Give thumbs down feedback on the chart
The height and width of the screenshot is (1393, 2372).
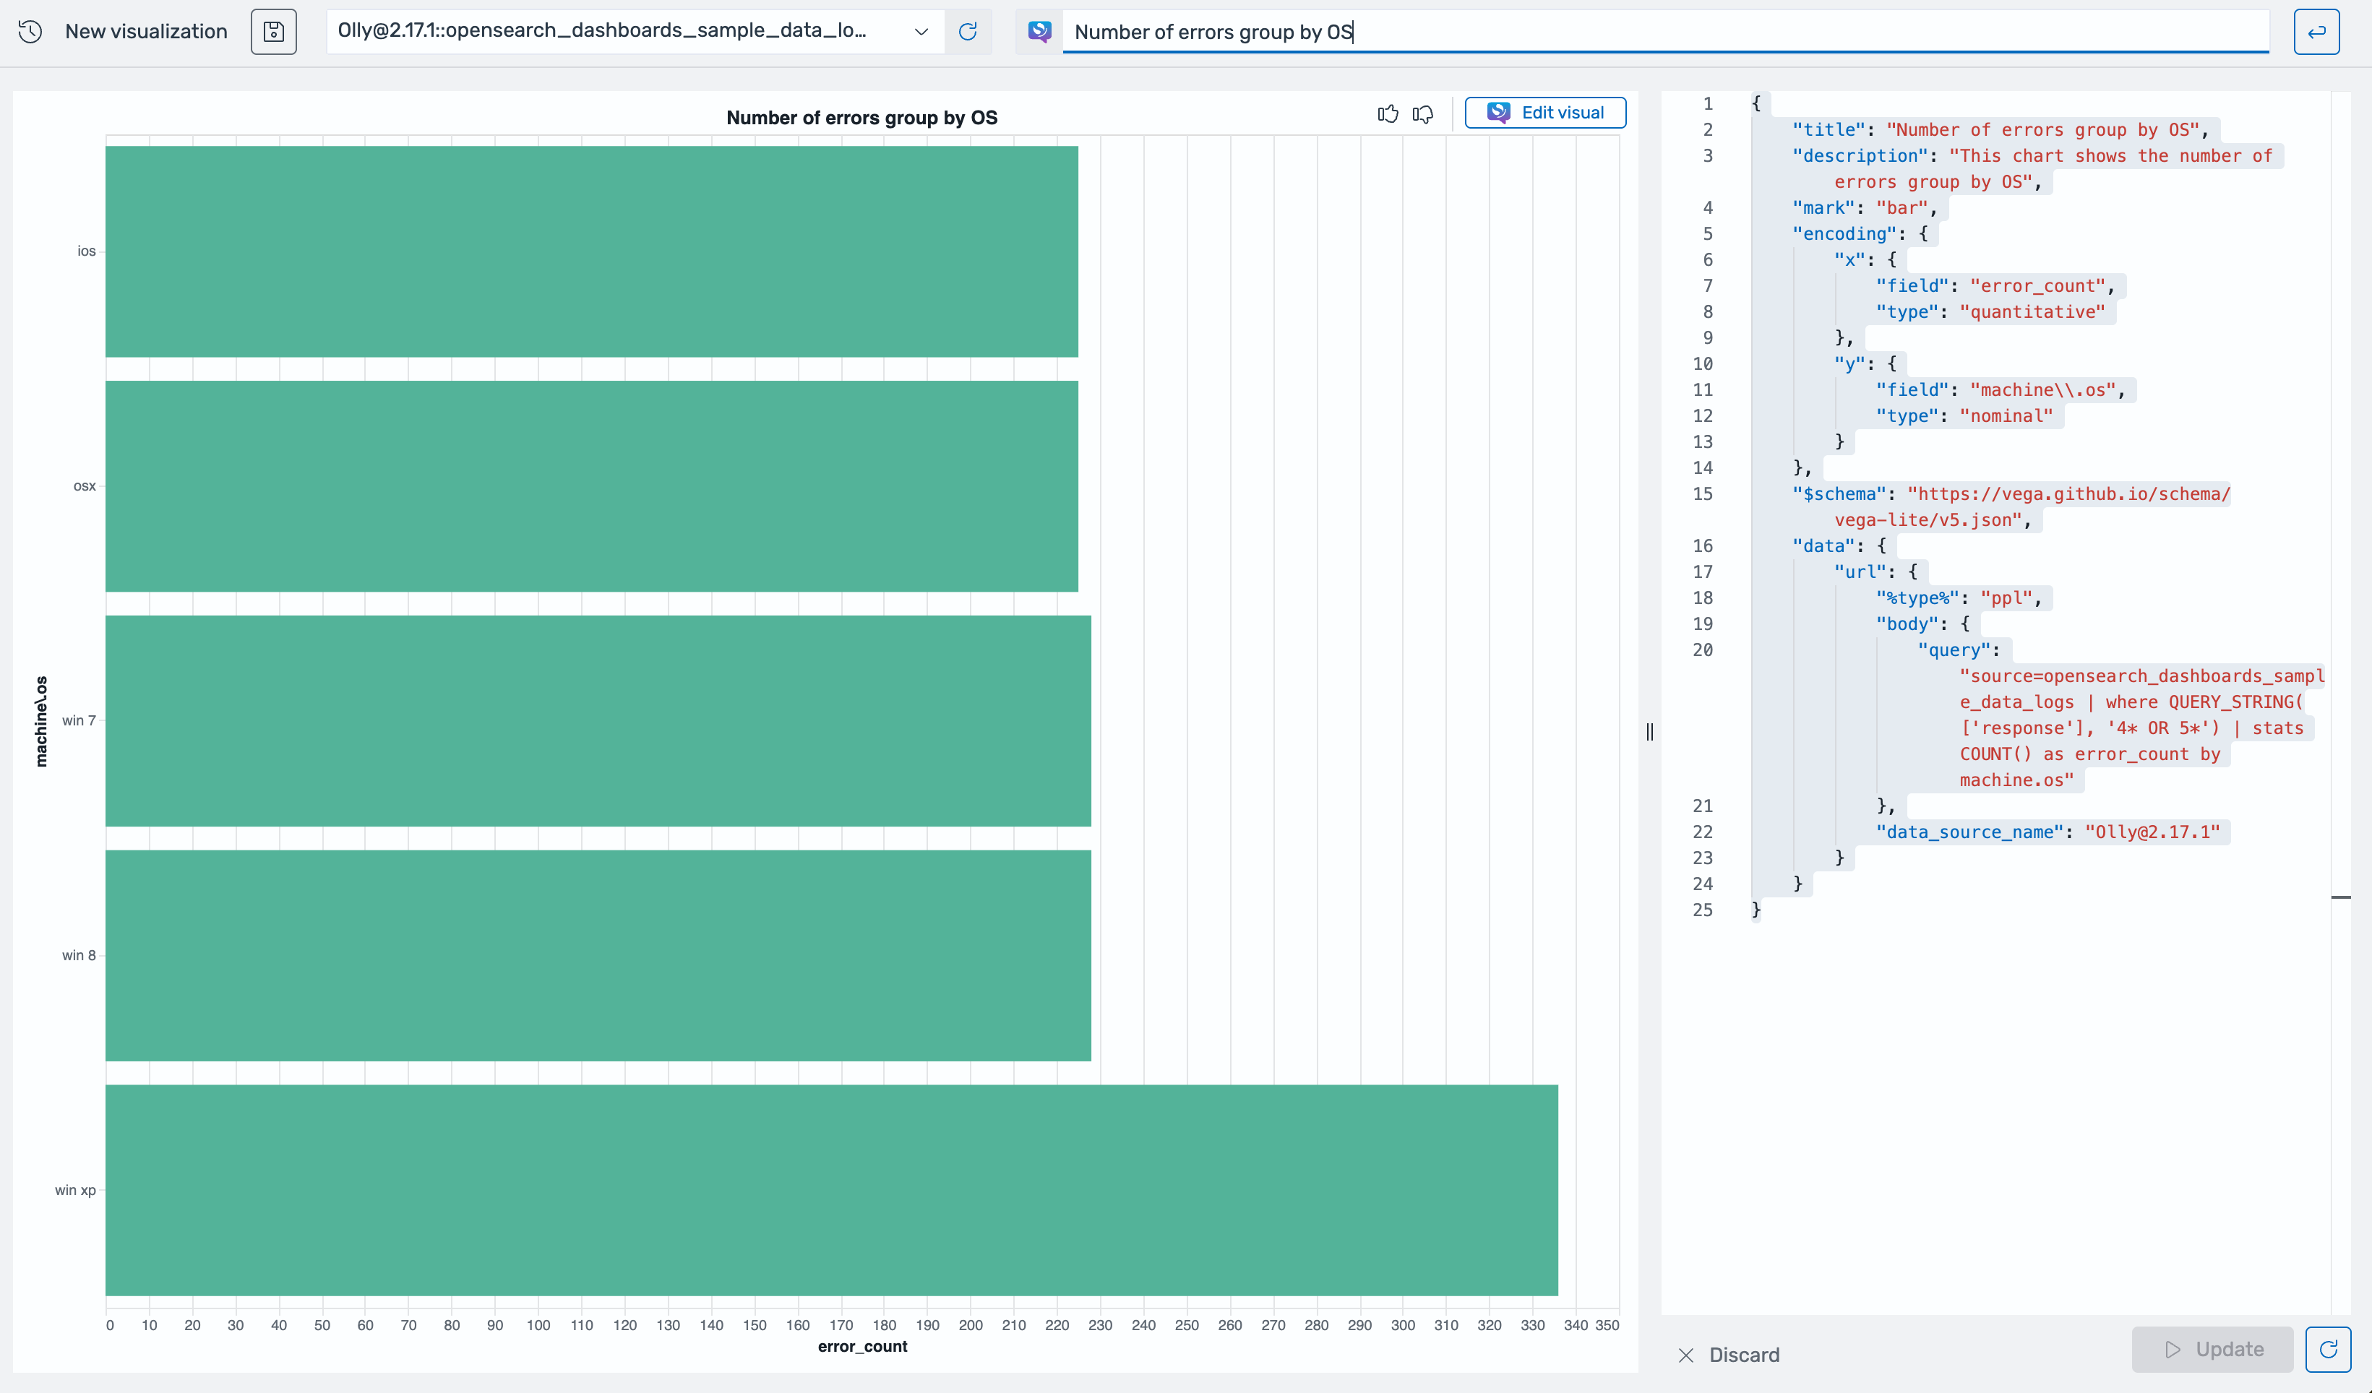1423,114
